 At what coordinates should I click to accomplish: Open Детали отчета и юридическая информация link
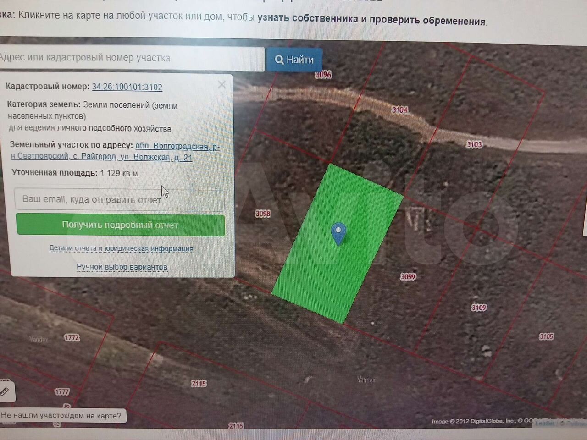click(121, 248)
